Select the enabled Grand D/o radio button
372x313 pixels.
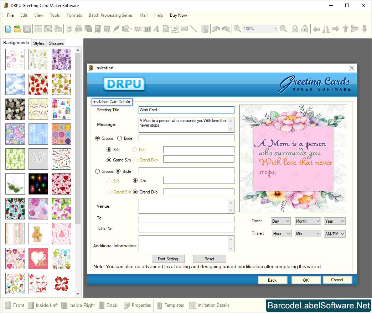coord(135,192)
